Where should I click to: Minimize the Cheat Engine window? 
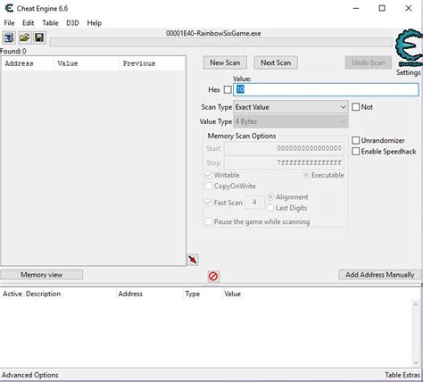[356, 8]
